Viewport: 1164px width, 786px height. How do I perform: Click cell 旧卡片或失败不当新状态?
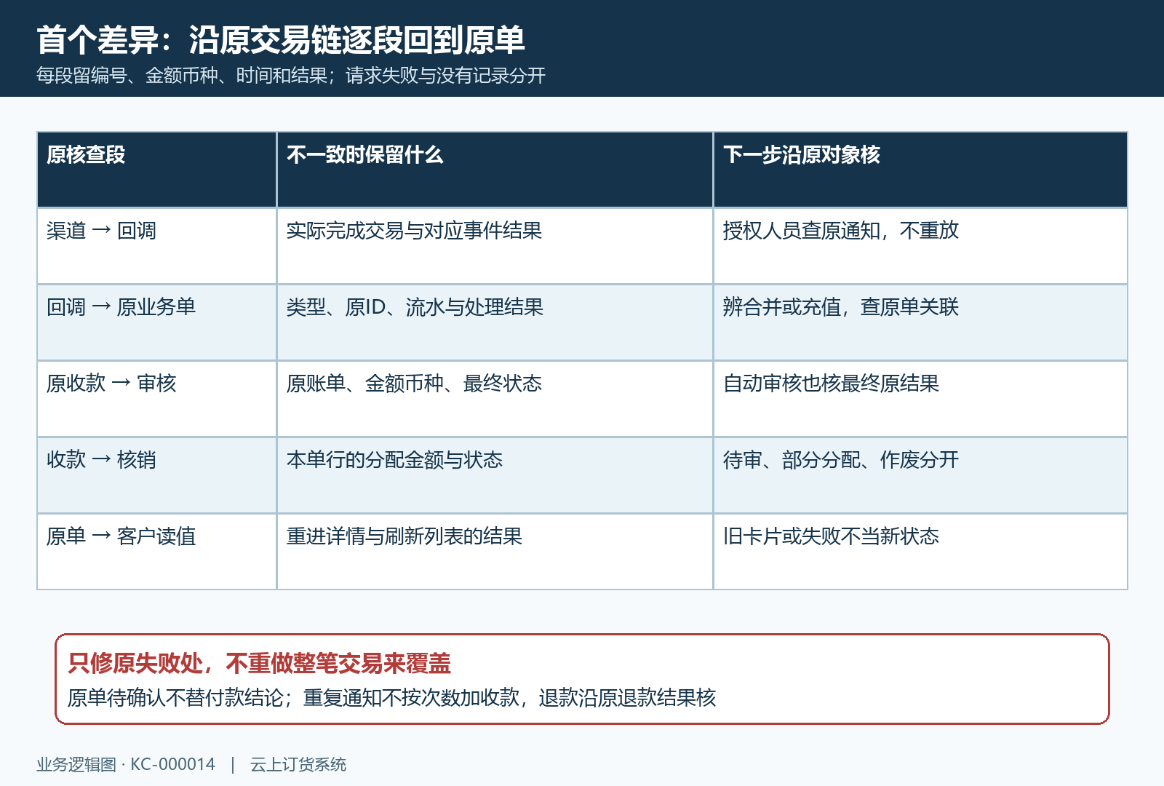(x=920, y=552)
